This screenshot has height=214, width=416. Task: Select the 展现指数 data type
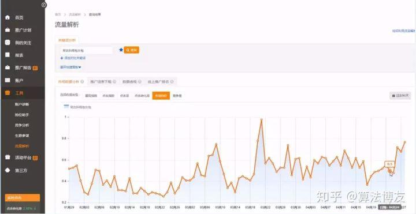tap(91, 96)
